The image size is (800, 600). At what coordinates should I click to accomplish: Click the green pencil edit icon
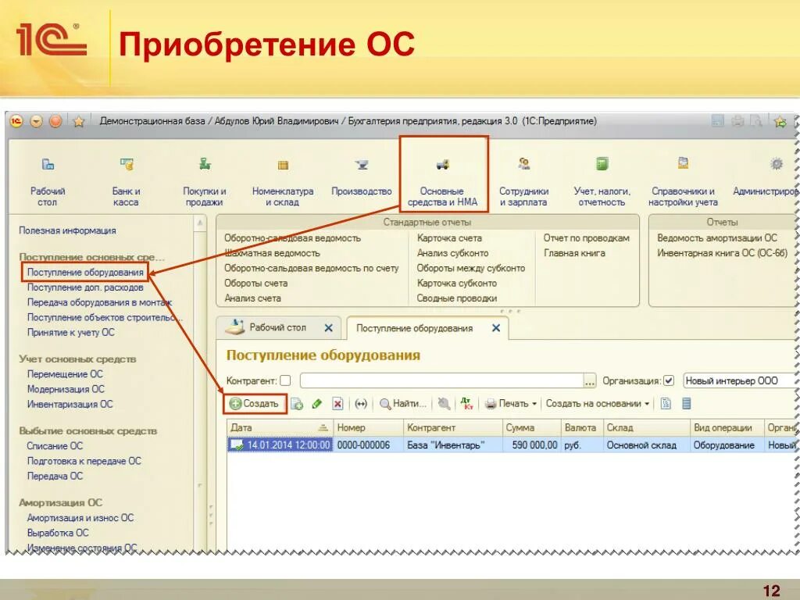click(x=317, y=404)
